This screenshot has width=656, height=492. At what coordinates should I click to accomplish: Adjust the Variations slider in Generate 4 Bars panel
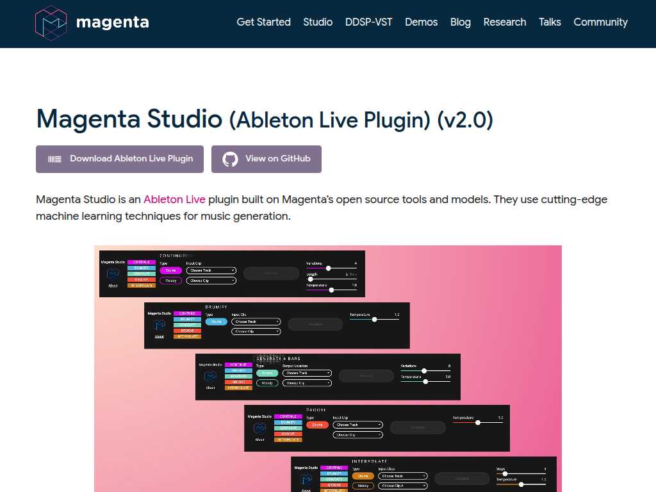(x=425, y=371)
